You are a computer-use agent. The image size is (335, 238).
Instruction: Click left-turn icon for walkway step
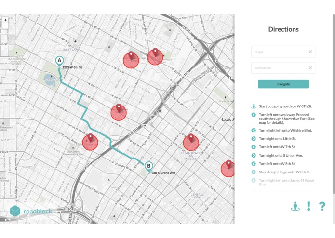coord(254,115)
